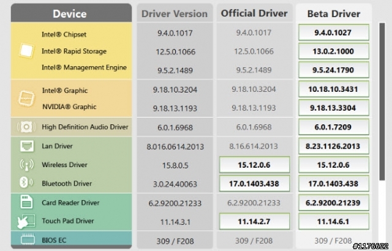Click the Beta Driver column header
Image resolution: width=392 pixels, height=251 pixels.
[x=333, y=13]
